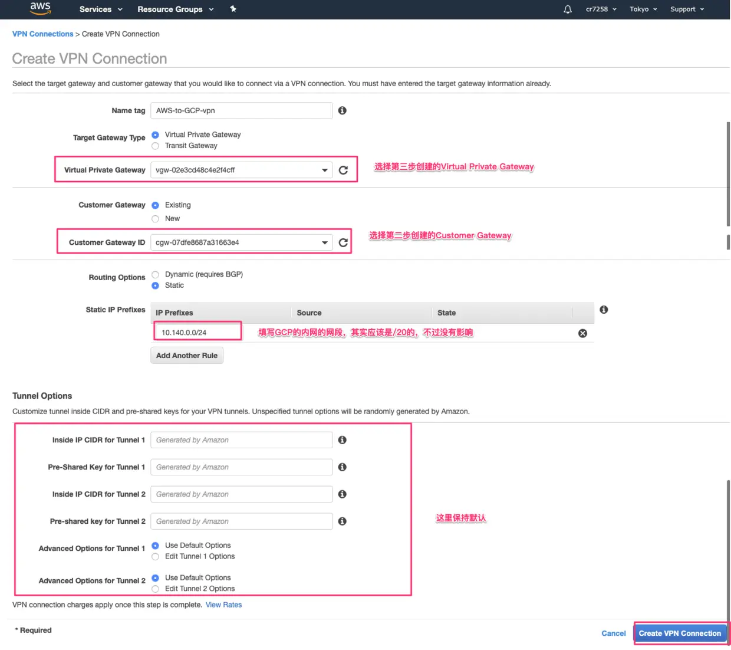Click info icon for Pre-Shared Key Tunnel 1
731x650 pixels.
pos(343,467)
